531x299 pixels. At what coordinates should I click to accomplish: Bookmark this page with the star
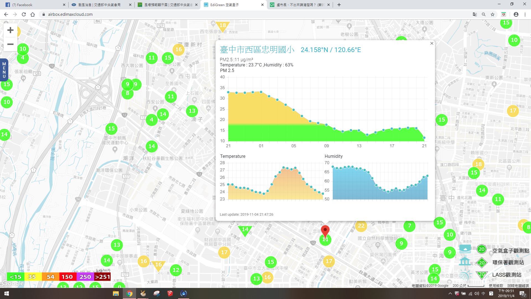(492, 14)
